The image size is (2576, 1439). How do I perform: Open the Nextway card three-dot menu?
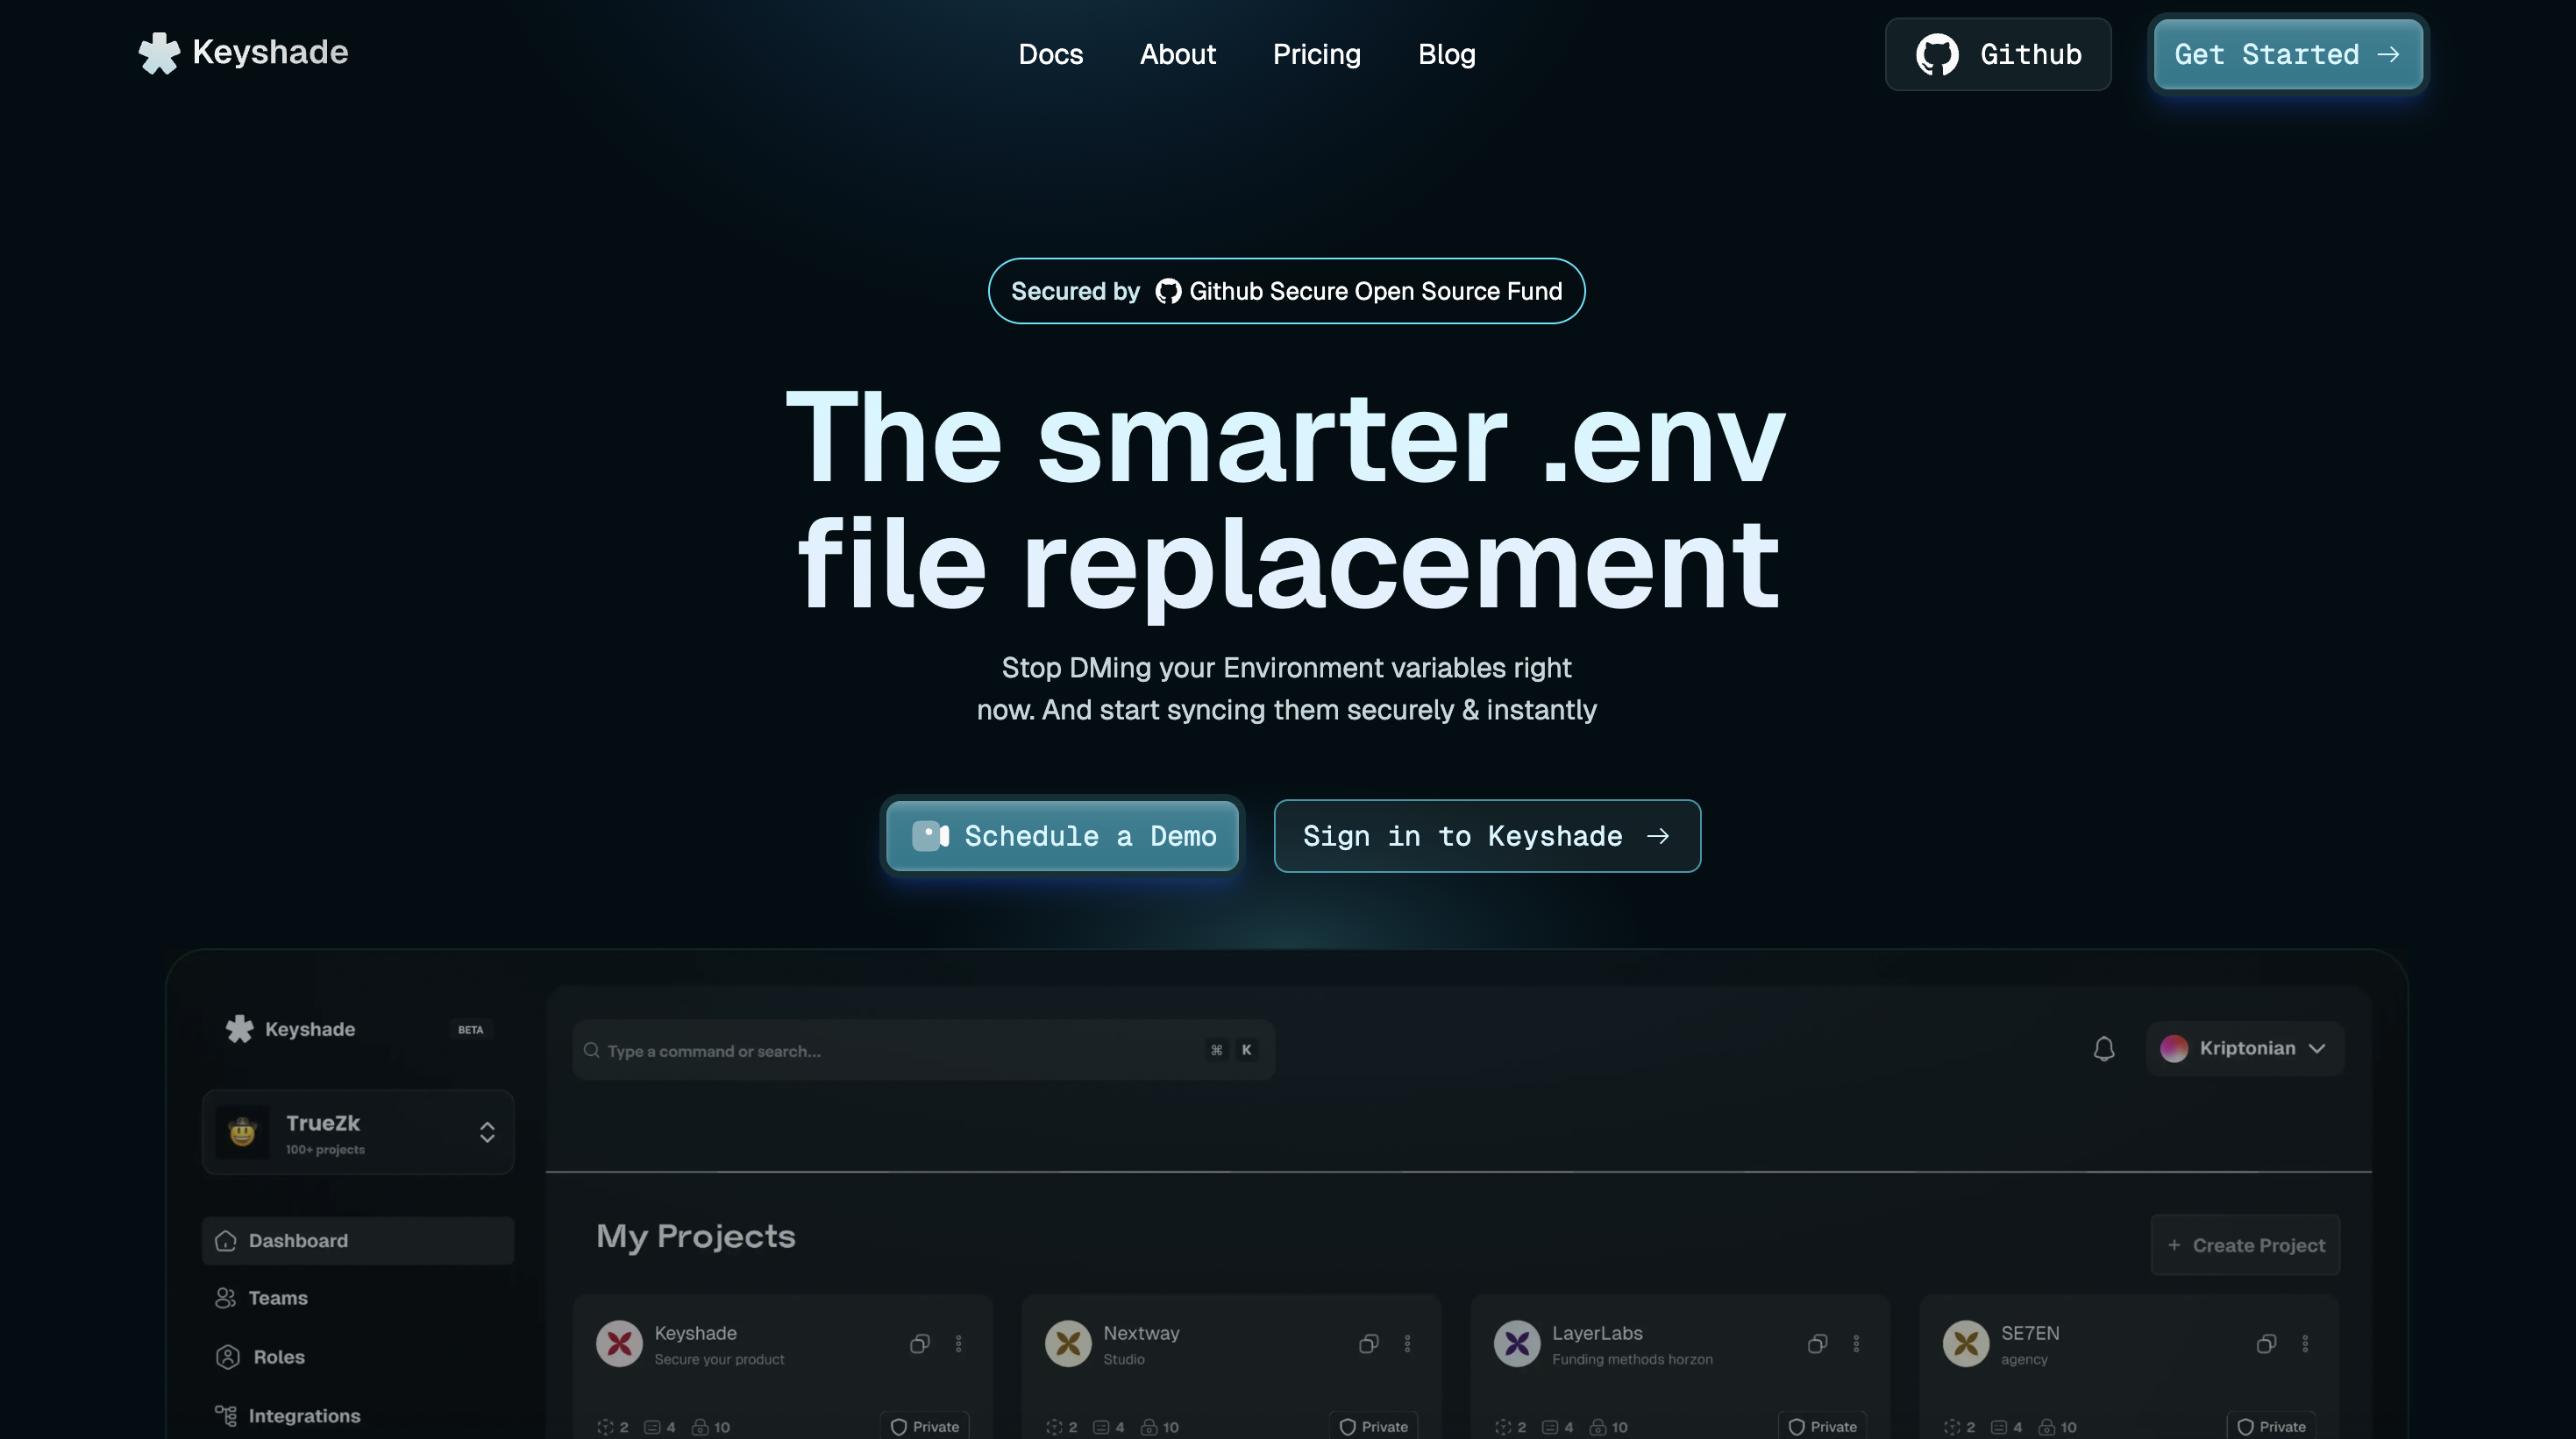click(1407, 1343)
